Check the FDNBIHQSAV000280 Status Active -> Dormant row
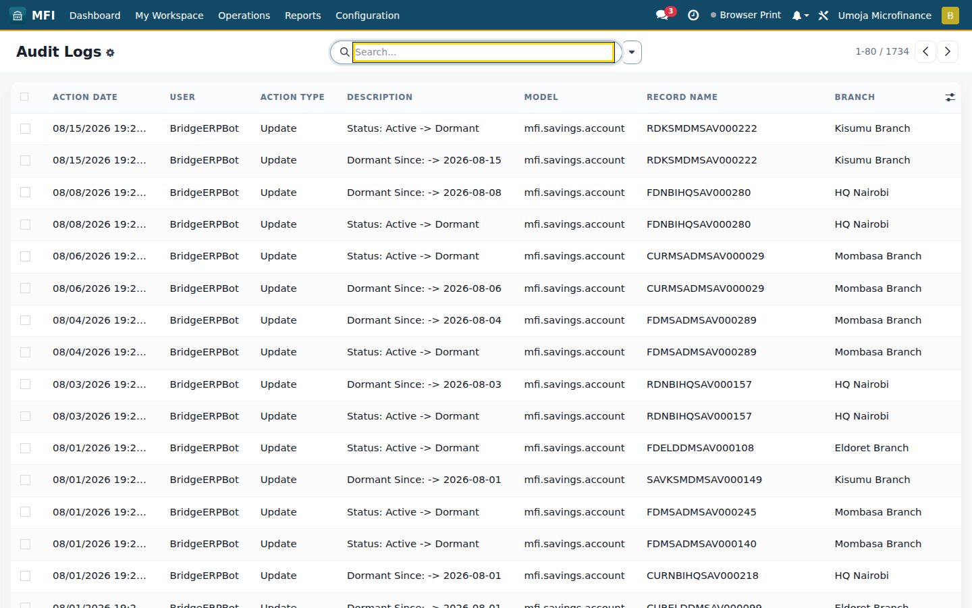 point(25,224)
